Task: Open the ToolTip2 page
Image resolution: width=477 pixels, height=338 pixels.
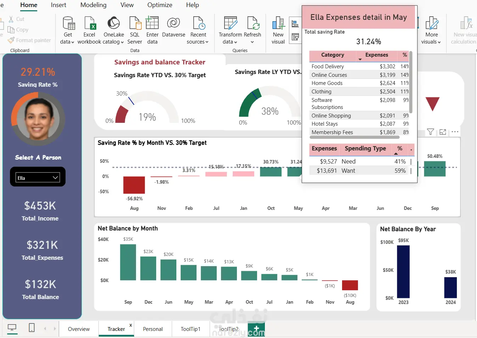Action: point(229,329)
